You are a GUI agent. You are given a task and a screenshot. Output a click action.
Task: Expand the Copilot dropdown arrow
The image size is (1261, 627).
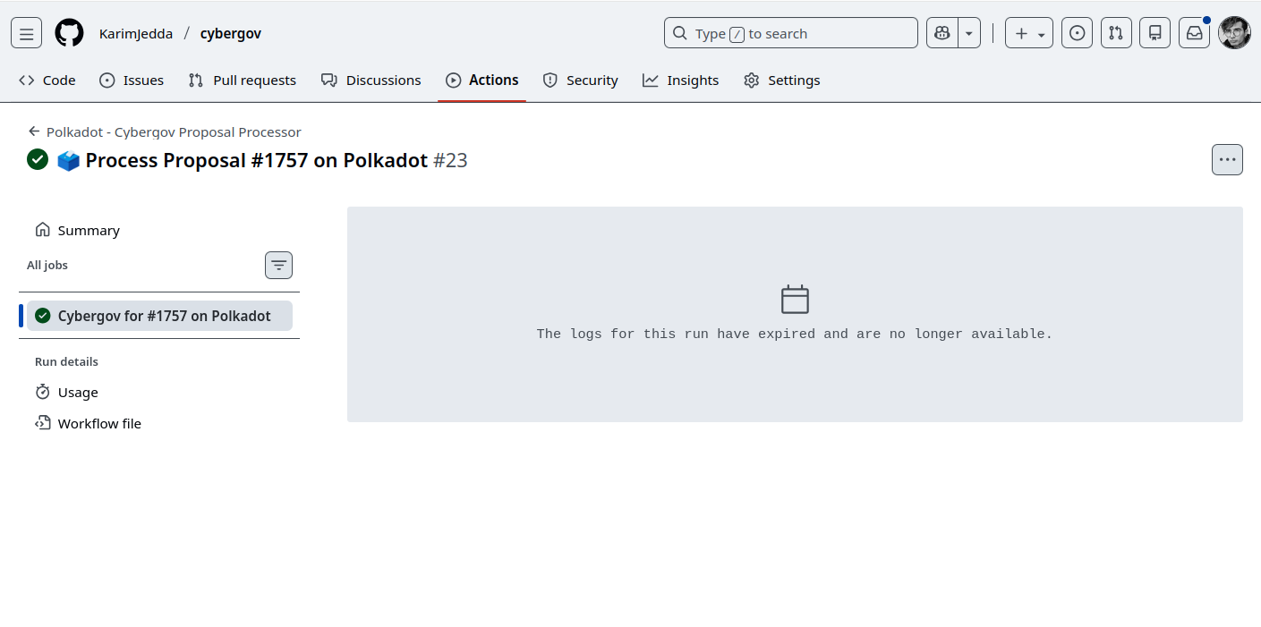point(968,33)
